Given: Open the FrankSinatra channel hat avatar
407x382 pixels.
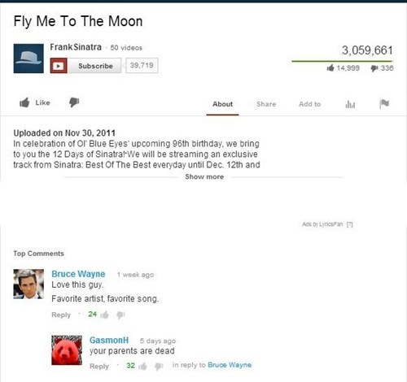Looking at the screenshot, I should 28,59.
